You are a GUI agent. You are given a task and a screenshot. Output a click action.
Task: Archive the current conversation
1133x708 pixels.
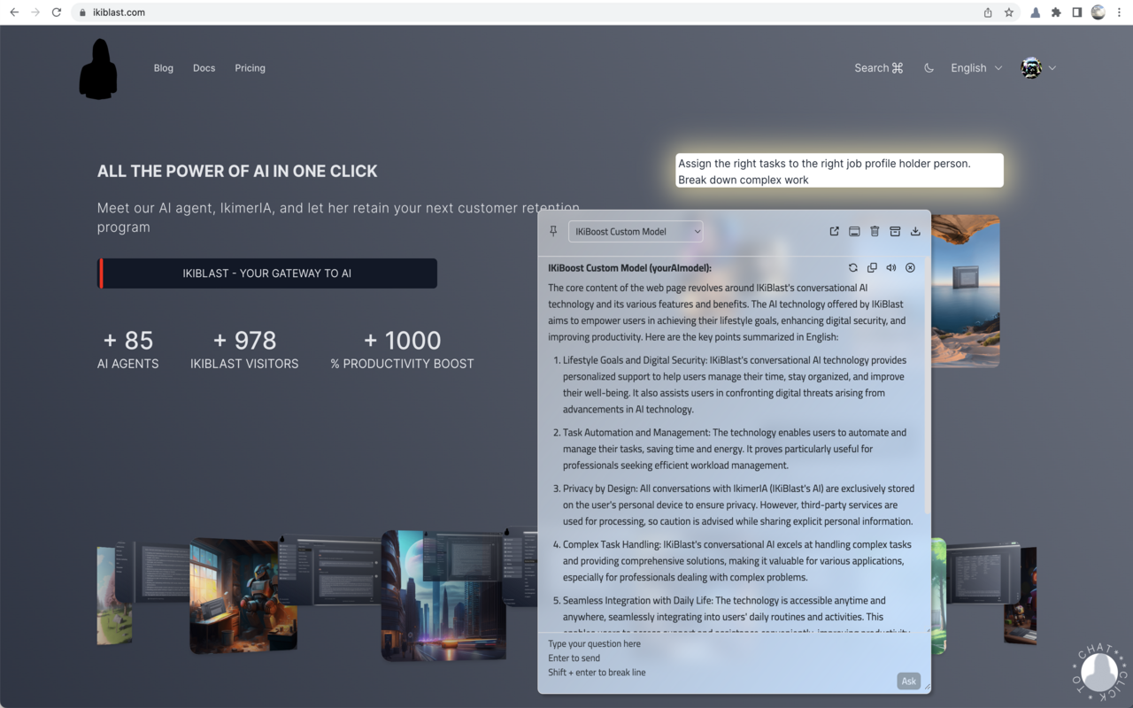pyautogui.click(x=895, y=231)
